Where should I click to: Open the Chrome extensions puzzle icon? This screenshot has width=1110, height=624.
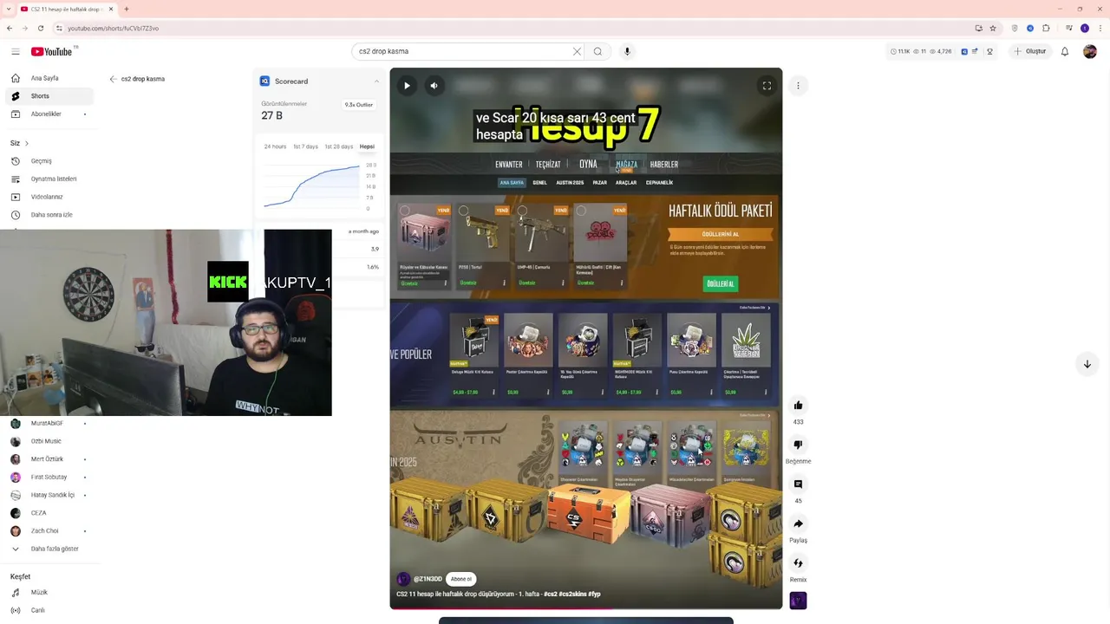pos(1047,28)
